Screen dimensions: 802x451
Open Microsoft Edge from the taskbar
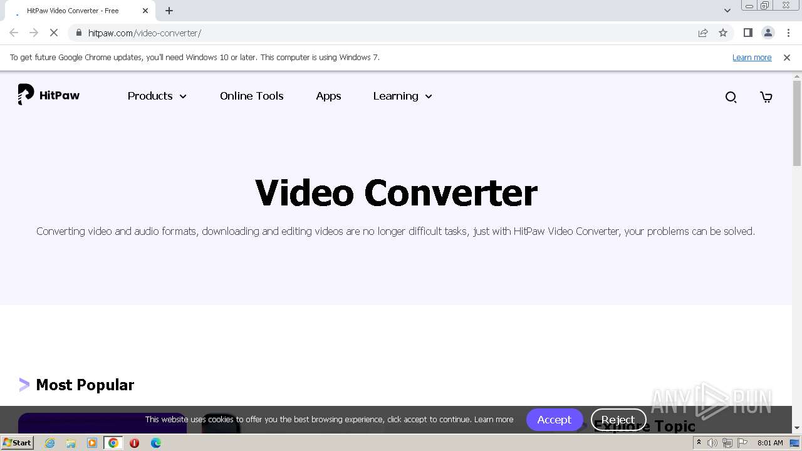[x=155, y=443]
